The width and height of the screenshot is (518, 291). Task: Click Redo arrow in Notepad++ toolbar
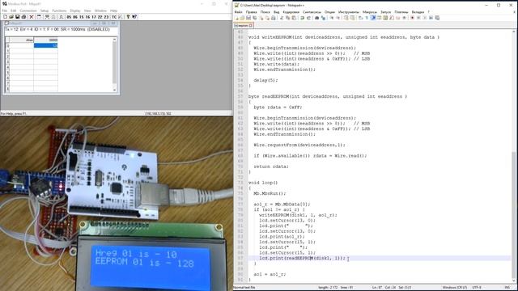click(x=308, y=18)
